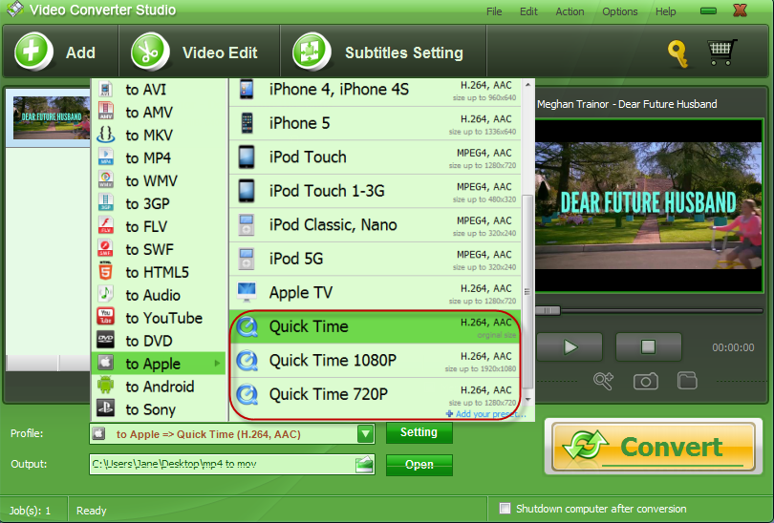Open the shopping cart purchase icon

tap(722, 52)
